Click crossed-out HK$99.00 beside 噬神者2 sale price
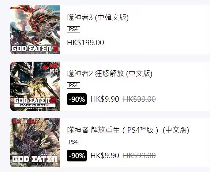This screenshot has height=172, width=210. [139, 99]
